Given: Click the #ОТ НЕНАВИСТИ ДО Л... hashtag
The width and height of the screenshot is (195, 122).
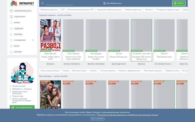Looking at the screenshot, I should [x=164, y=64].
